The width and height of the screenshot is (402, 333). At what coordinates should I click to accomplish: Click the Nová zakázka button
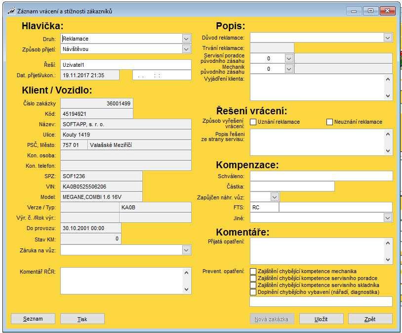(x=272, y=319)
